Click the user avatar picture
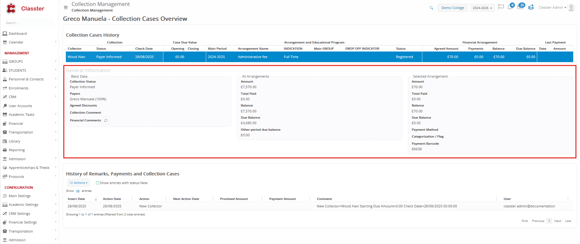The height and width of the screenshot is (244, 580). [571, 8]
